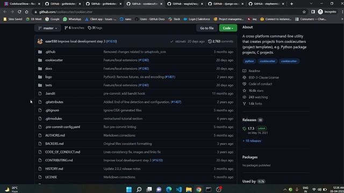Open the Code of conduct link
The image size is (344, 193).
(260, 84)
